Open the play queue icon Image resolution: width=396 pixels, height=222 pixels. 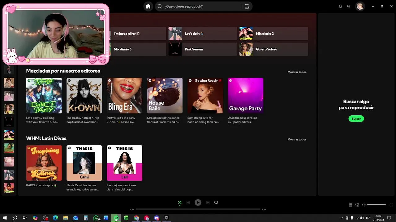(351, 205)
